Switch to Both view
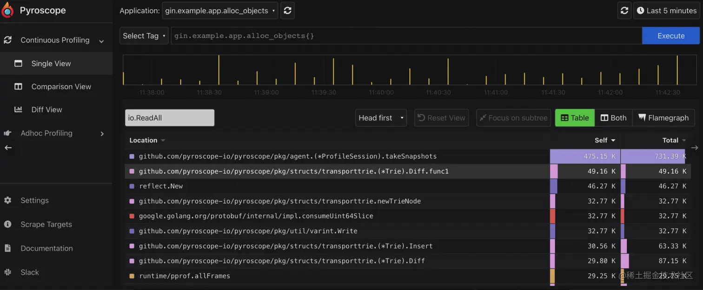Viewport: 703px width, 290px height. (x=613, y=118)
